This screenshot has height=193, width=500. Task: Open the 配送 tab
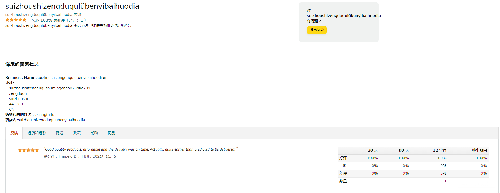[x=60, y=133]
